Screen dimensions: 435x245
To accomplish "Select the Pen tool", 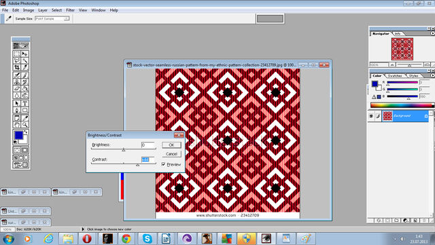I will click(17, 110).
